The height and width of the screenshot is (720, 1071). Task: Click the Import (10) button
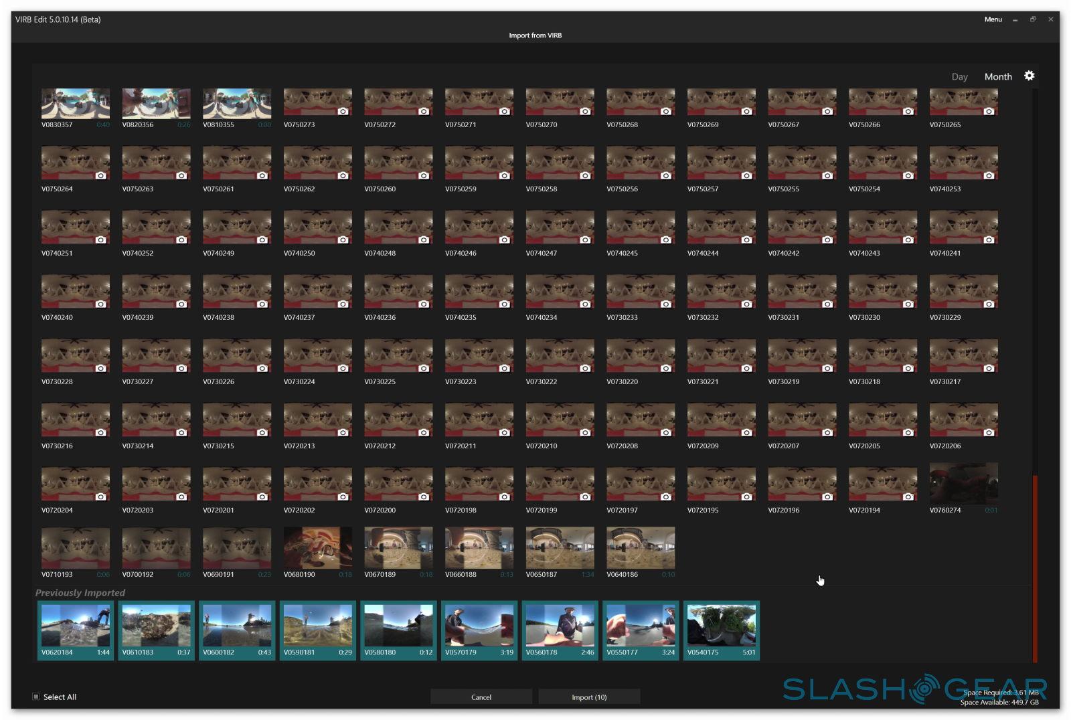589,697
